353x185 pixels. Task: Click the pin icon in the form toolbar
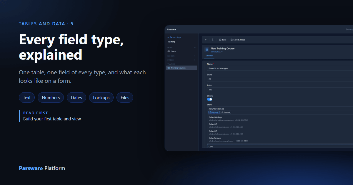coord(213,40)
